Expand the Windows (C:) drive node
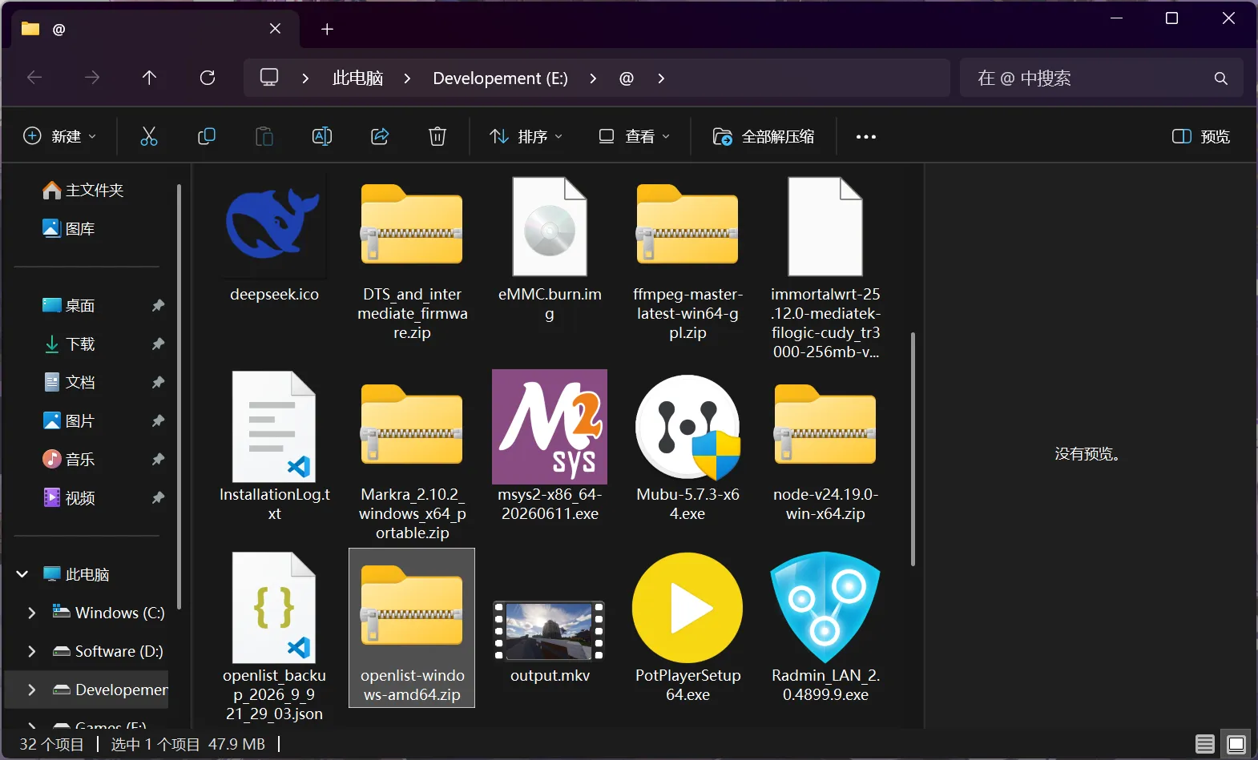The height and width of the screenshot is (760, 1258). [32, 613]
